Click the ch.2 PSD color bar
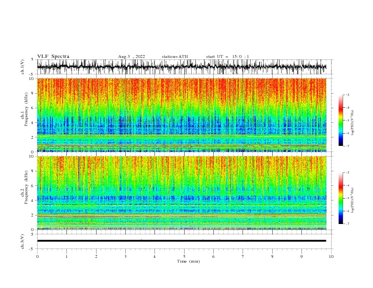This screenshot has width=373, height=288. pos(341,198)
